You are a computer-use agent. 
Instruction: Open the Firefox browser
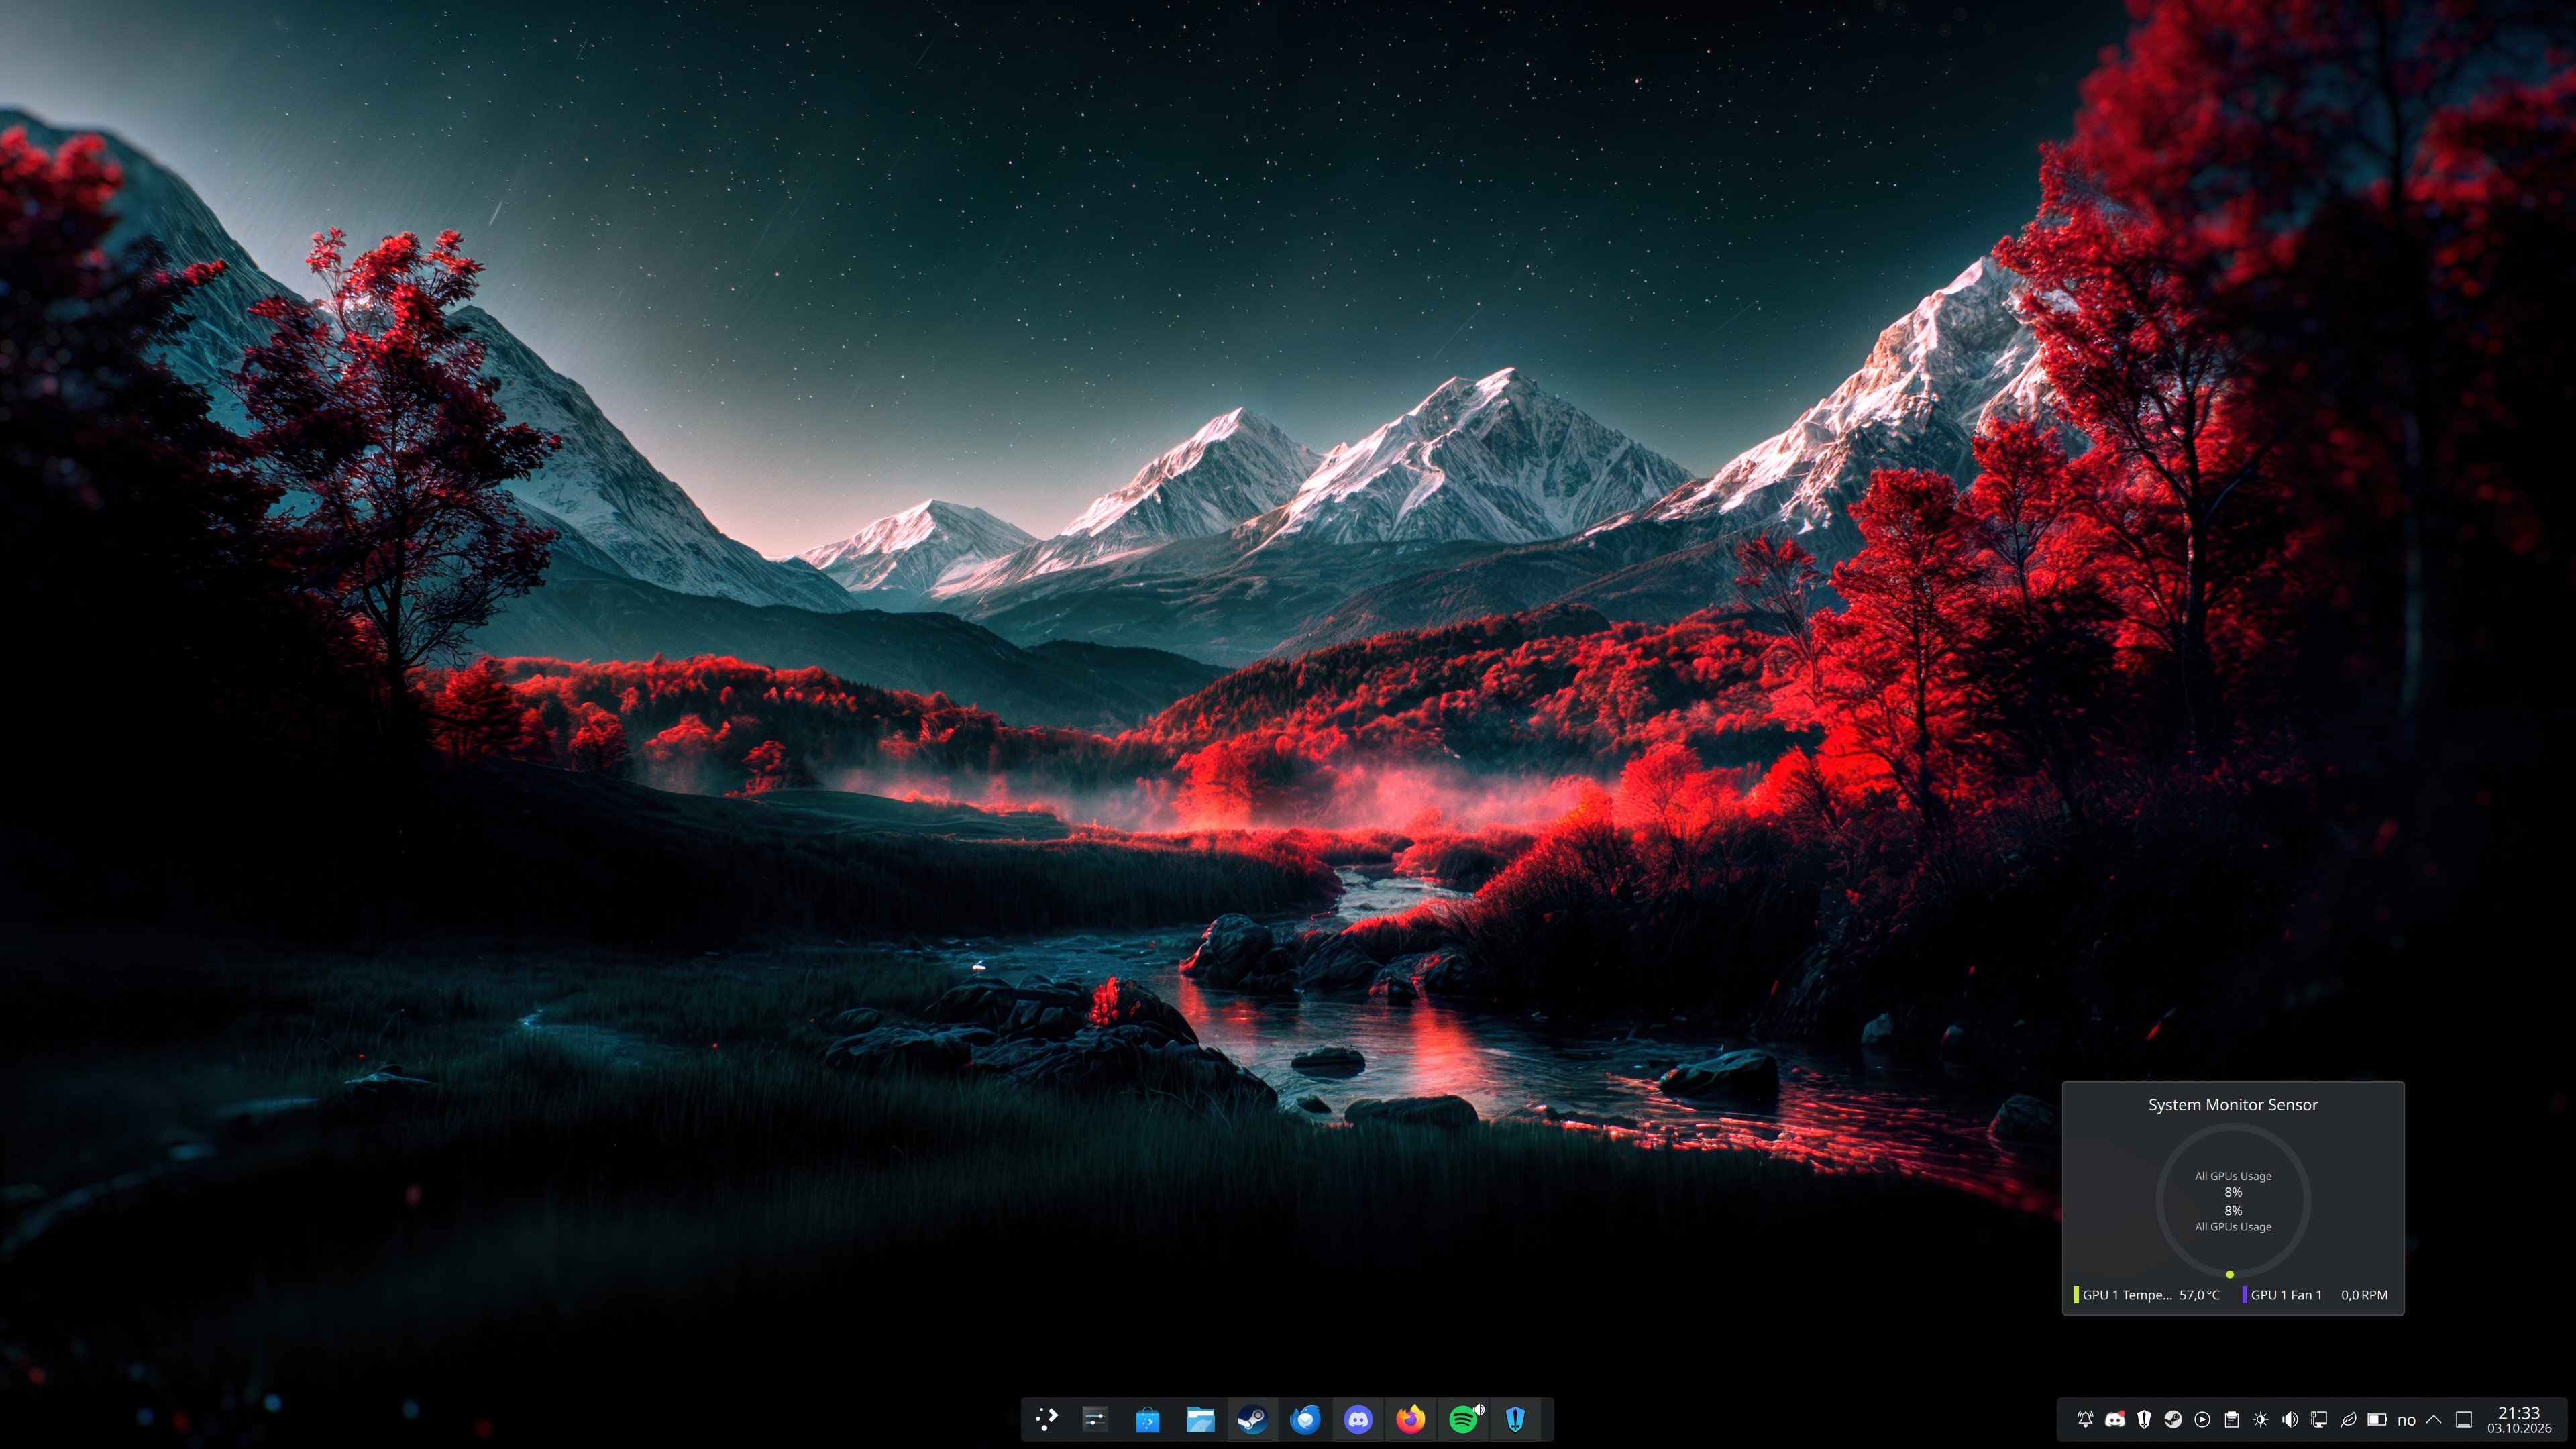1410,1419
